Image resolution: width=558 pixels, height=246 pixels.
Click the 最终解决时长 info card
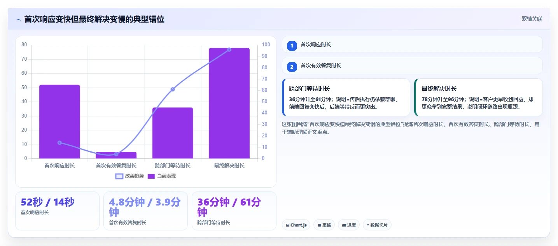pyautogui.click(x=479, y=97)
